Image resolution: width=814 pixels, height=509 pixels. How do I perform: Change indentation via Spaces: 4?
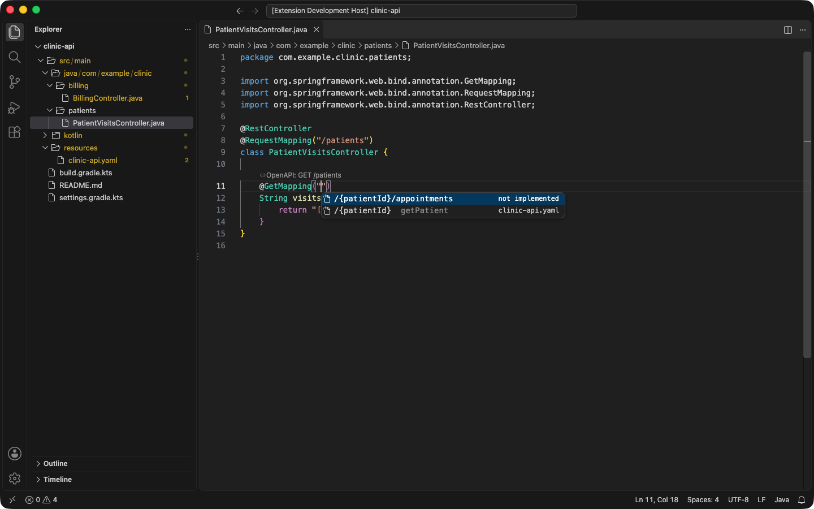point(703,500)
